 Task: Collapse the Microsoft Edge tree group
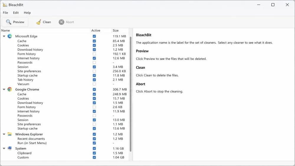4,36
